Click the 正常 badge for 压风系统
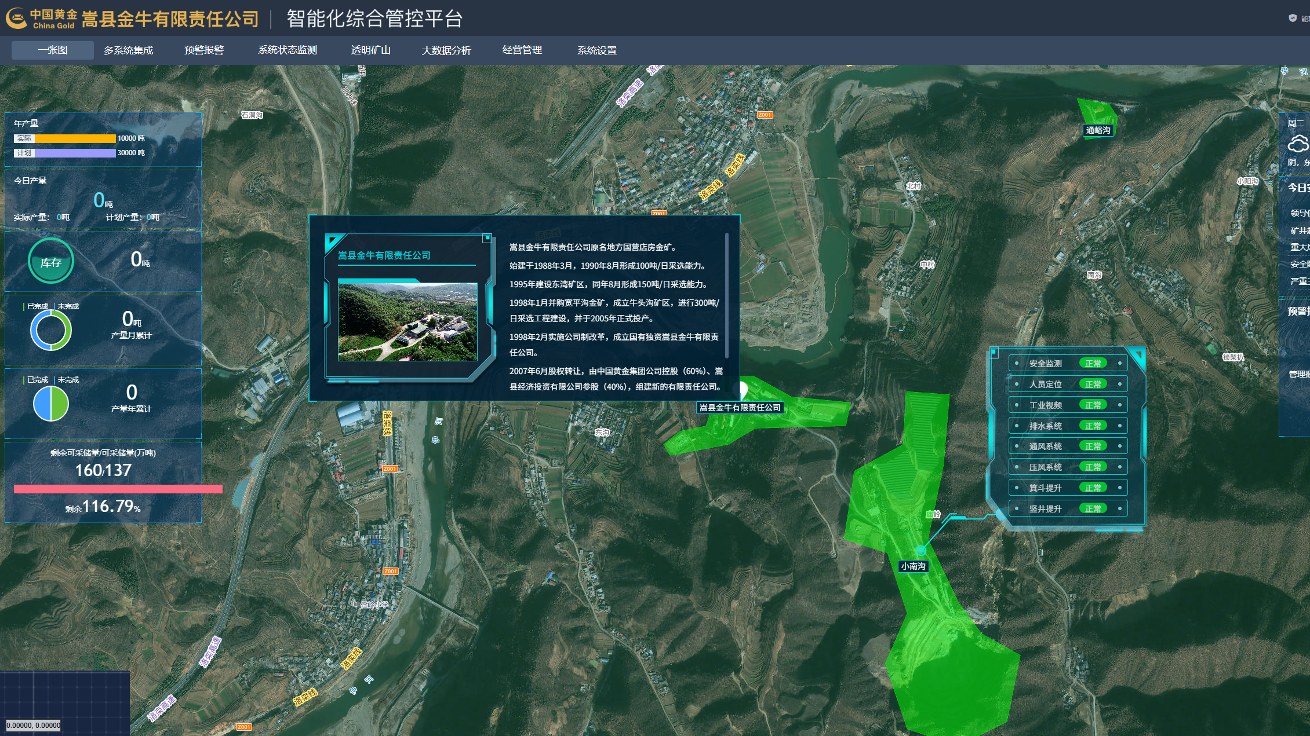Viewport: 1310px width, 736px height. tap(1093, 467)
